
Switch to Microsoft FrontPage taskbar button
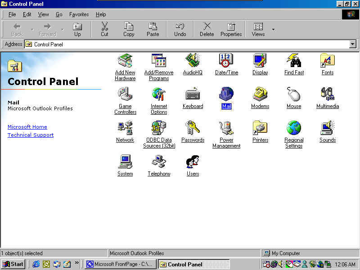tap(121, 264)
